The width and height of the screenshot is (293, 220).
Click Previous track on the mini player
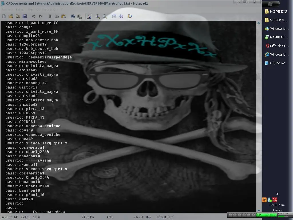(x=244, y=215)
